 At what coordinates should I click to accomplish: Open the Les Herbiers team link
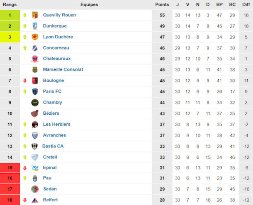tap(57, 124)
